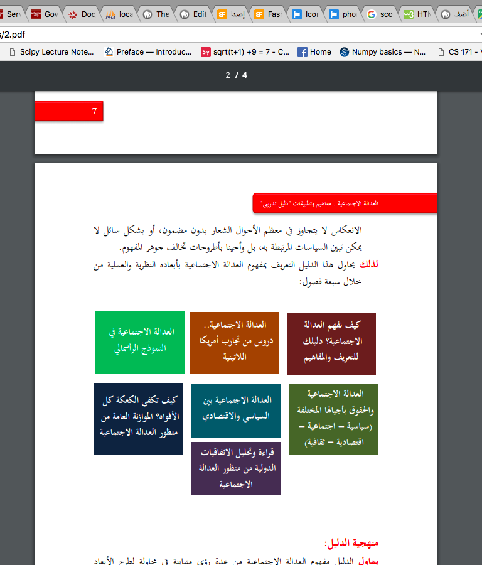Click the red word 'لذلك' in the paragraph
Image resolution: width=482 pixels, height=565 pixels.
pos(368,264)
